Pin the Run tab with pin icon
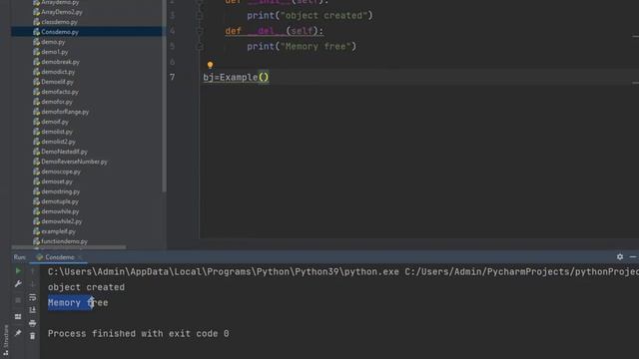 tap(18, 333)
